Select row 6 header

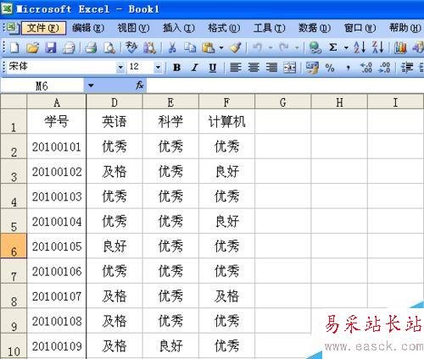[14, 246]
